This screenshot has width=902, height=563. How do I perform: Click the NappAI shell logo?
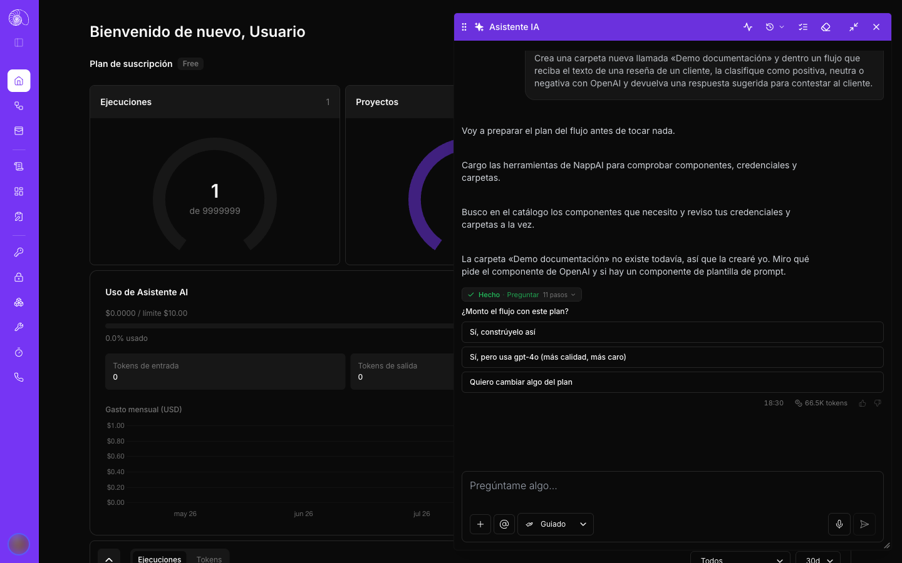point(19,18)
